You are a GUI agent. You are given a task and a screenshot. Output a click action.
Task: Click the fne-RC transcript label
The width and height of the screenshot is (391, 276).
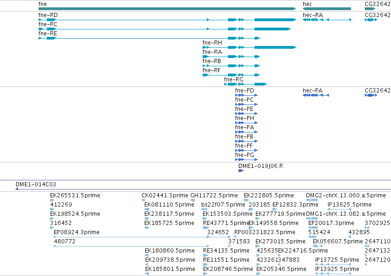pos(48,24)
